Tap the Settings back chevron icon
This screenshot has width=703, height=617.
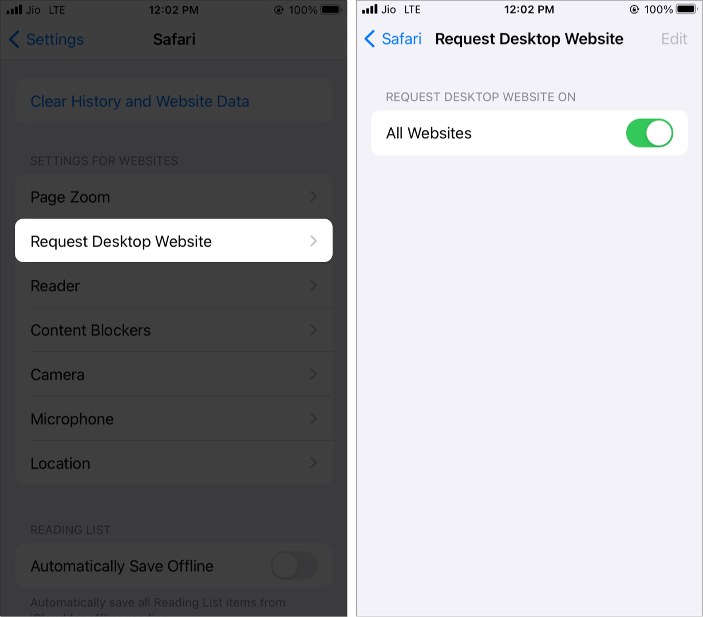tap(14, 39)
